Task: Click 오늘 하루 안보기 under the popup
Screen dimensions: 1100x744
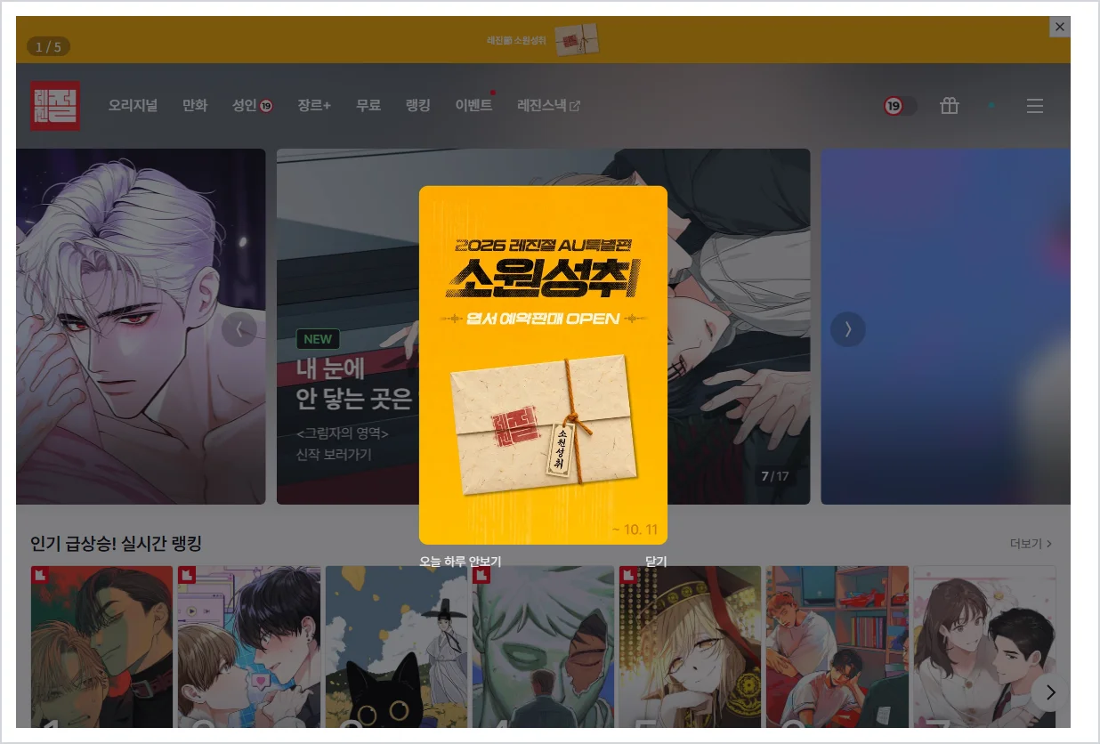Action: 461,562
